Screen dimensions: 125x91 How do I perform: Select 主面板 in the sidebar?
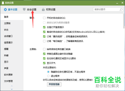(x=12, y=23)
